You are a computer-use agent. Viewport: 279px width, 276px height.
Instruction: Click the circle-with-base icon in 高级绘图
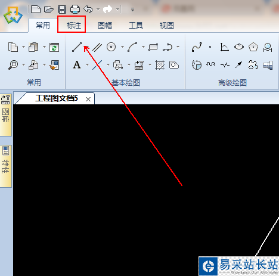pyautogui.click(x=268, y=47)
